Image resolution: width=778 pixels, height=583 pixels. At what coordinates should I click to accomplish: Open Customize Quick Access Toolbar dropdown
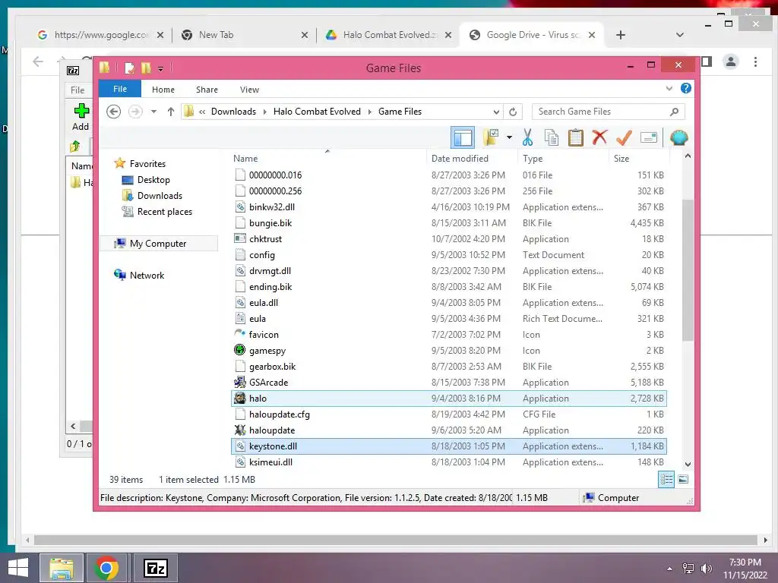click(161, 69)
